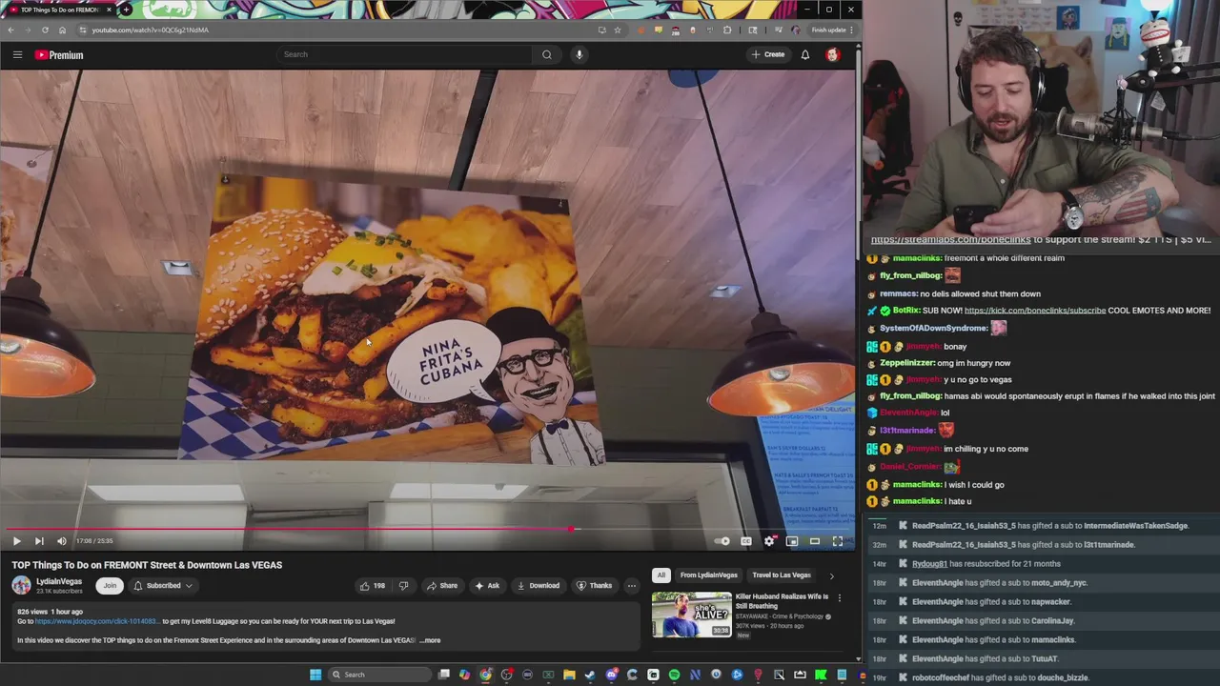Go to YouTube Premium home logo
Image resolution: width=1220 pixels, height=686 pixels.
coord(59,55)
